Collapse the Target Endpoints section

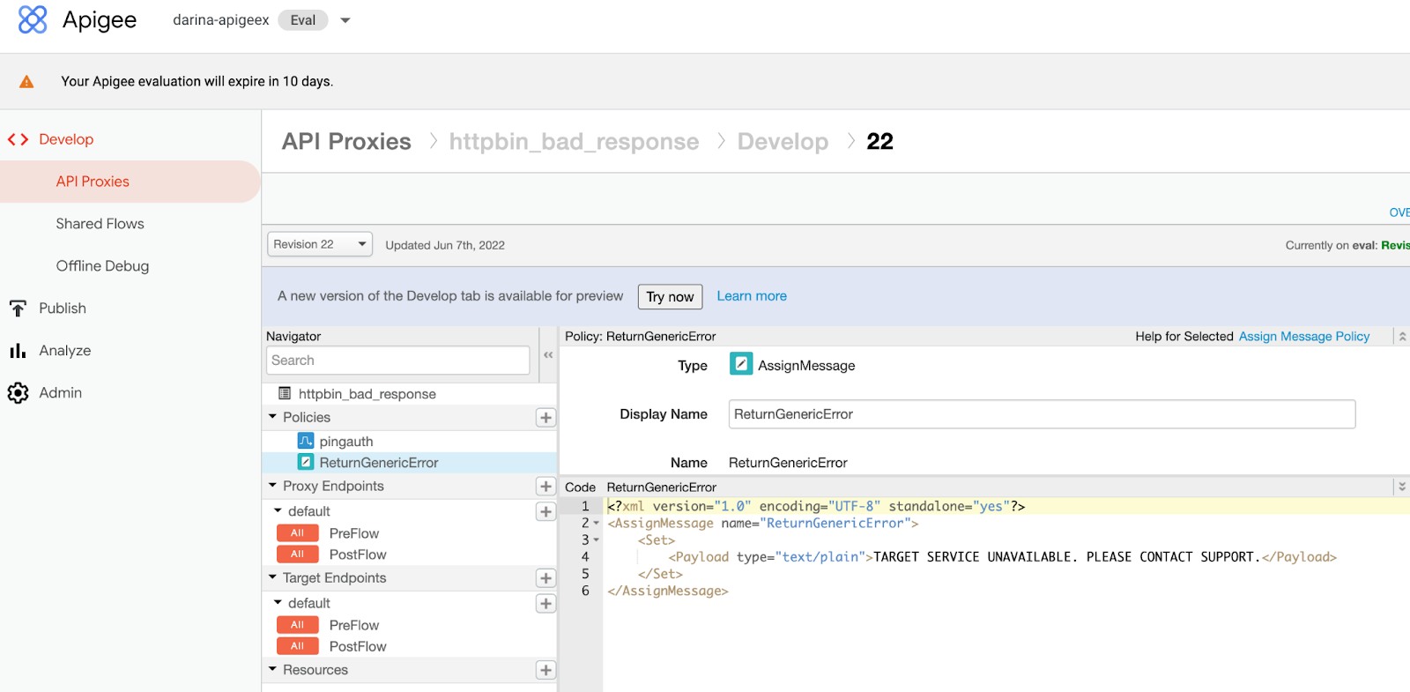point(273,577)
